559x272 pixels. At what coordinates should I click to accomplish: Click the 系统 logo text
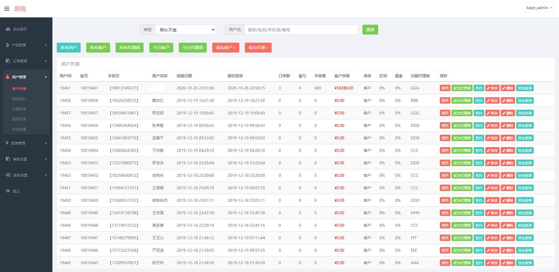(x=20, y=9)
